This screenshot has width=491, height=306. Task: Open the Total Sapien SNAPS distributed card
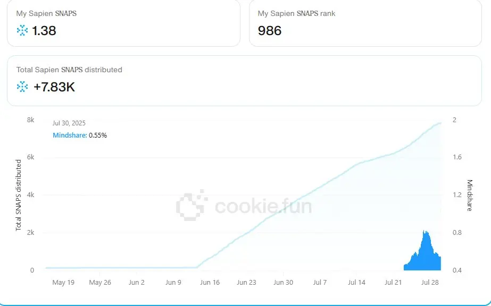(x=244, y=81)
